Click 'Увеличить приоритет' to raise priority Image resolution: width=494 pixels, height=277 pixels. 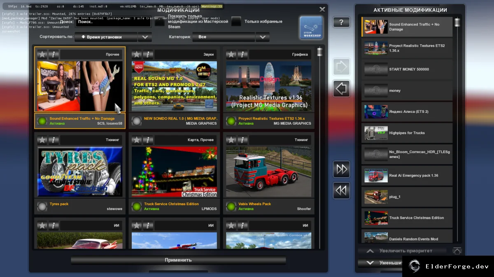coord(402,251)
